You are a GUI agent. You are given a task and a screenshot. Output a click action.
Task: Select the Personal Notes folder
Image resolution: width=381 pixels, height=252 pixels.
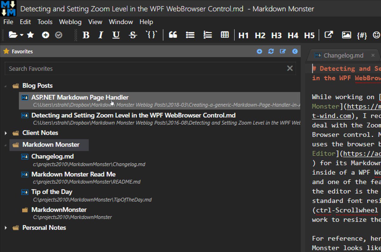[44, 228]
